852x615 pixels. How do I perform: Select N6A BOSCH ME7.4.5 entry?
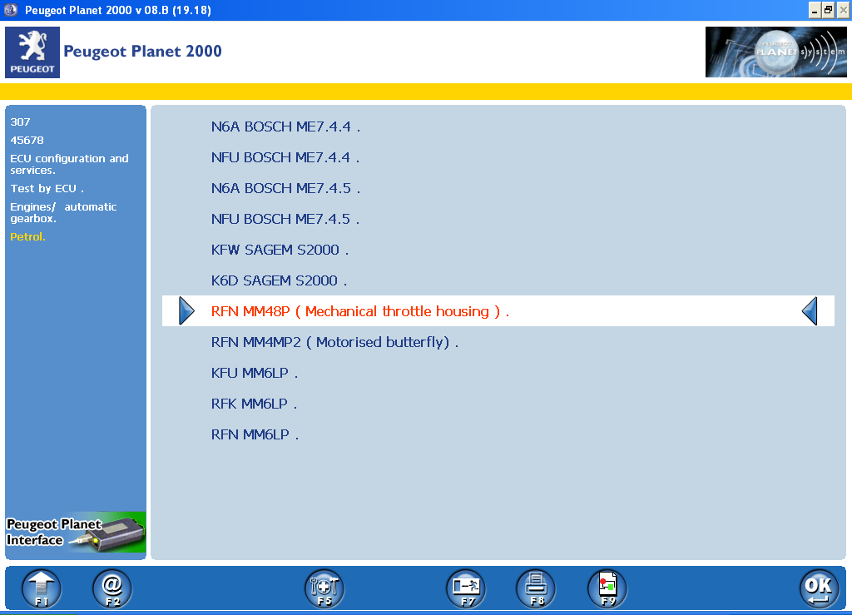(286, 189)
